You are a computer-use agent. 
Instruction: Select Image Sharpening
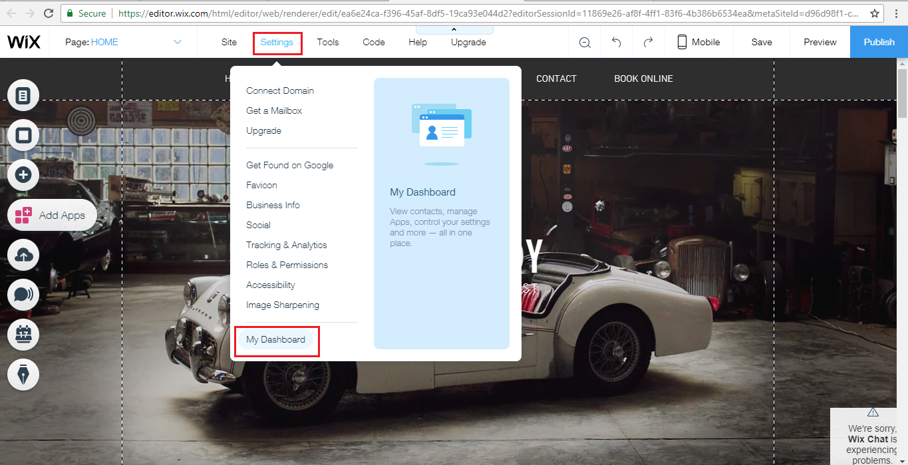[x=283, y=305]
